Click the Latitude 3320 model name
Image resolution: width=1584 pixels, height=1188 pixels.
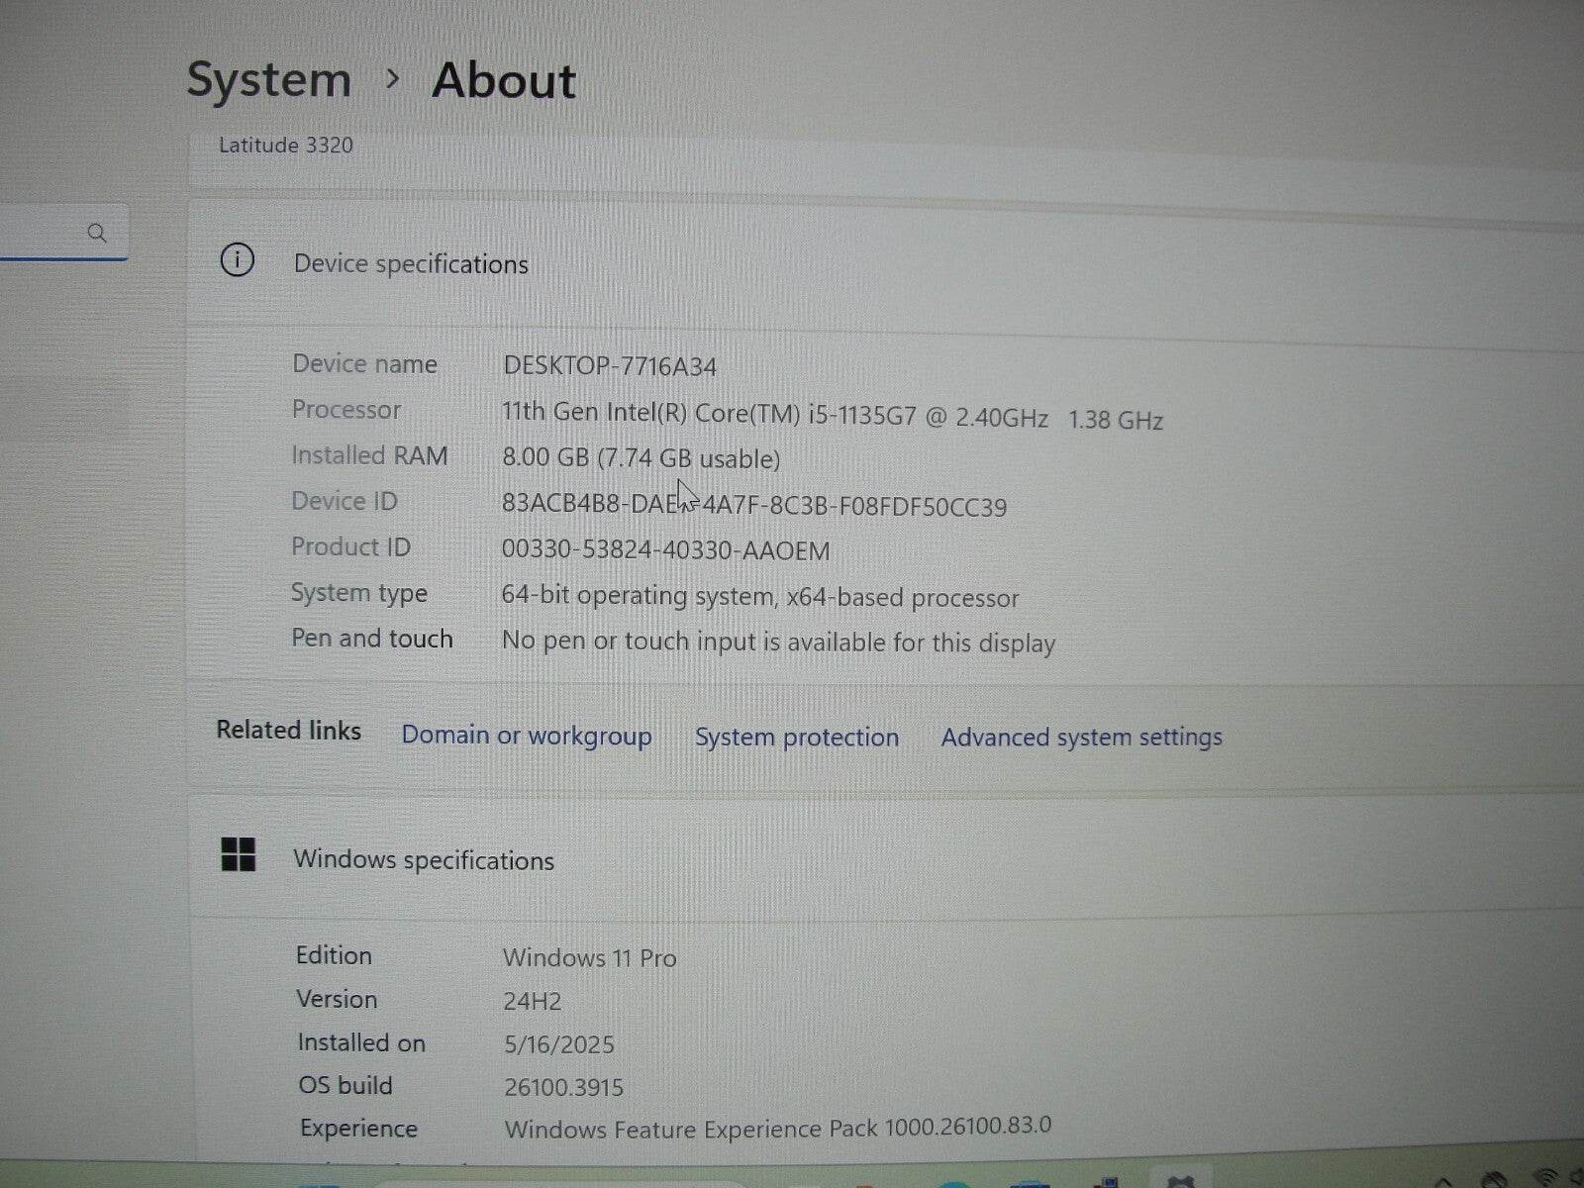point(285,145)
